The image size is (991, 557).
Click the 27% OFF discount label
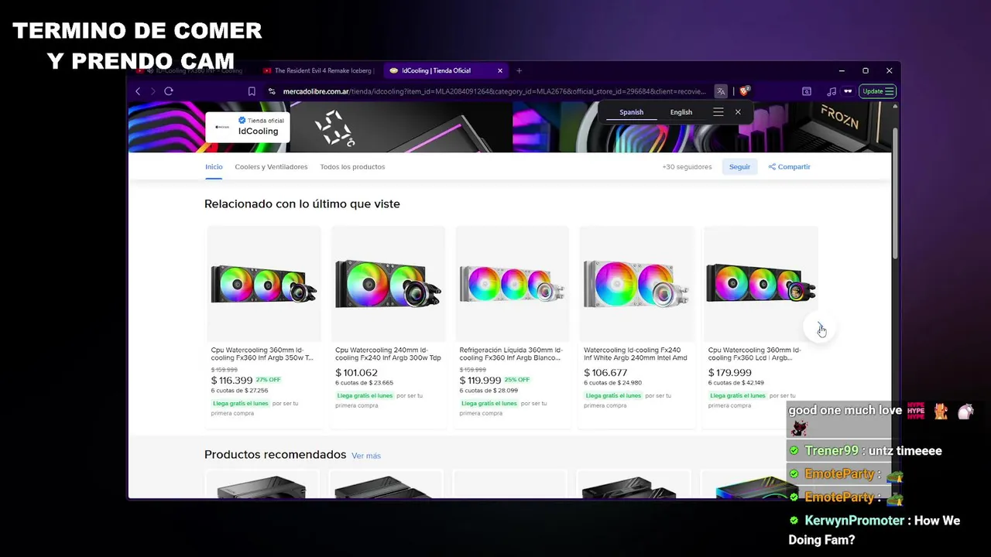268,380
